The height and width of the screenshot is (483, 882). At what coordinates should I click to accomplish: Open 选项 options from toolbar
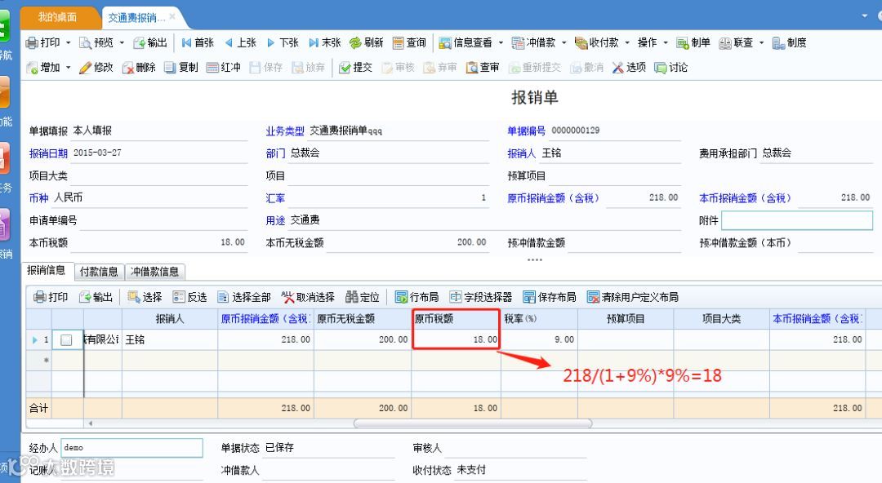pos(629,68)
